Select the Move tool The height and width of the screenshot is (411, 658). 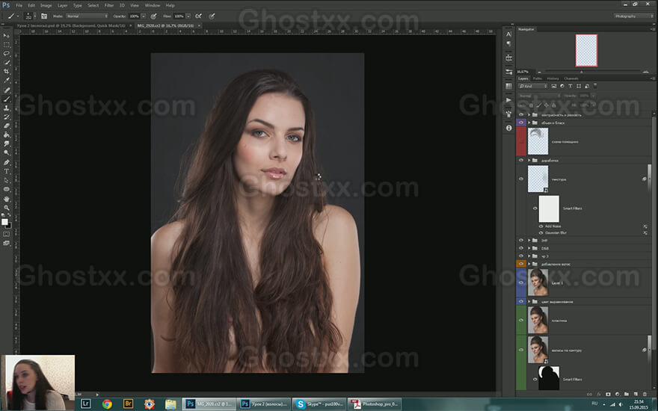click(x=6, y=36)
